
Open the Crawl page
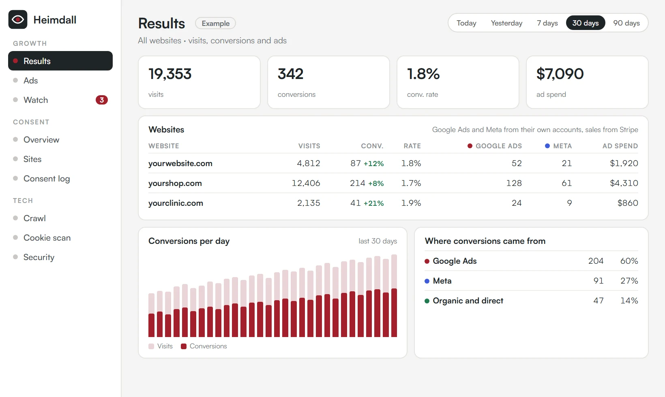click(x=60, y=218)
